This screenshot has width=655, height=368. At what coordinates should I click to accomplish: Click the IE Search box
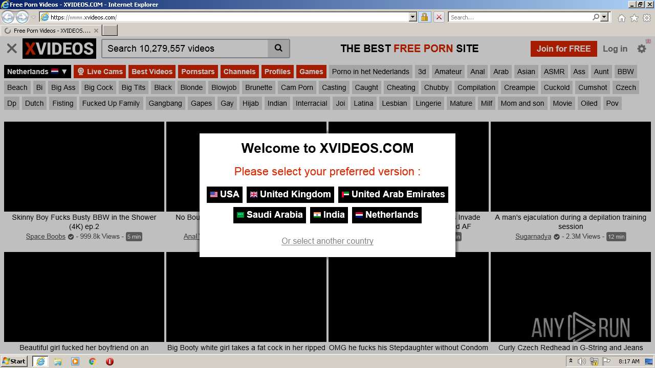519,17
